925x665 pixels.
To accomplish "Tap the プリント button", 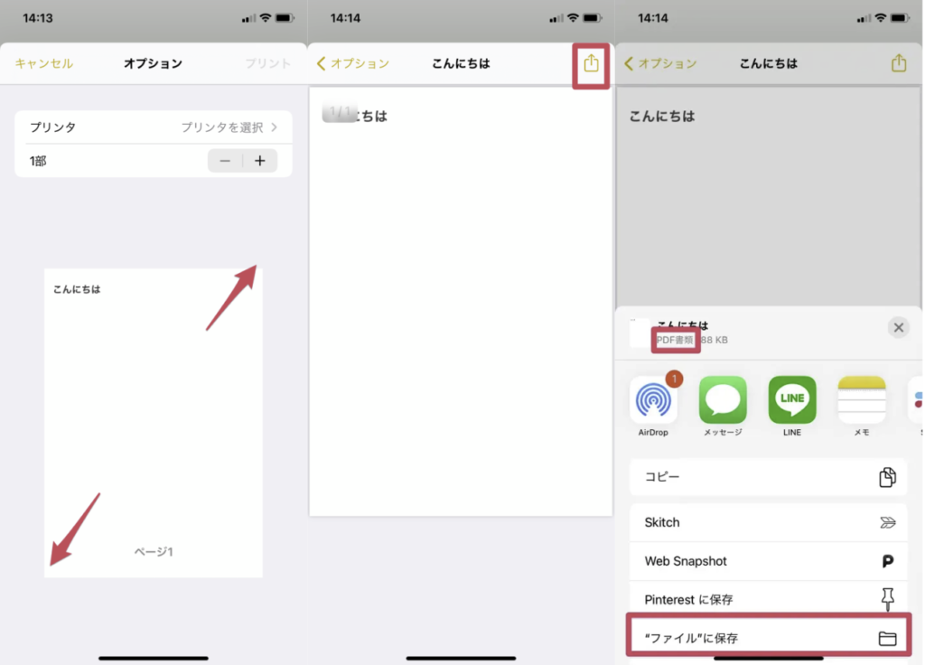I will 267,64.
